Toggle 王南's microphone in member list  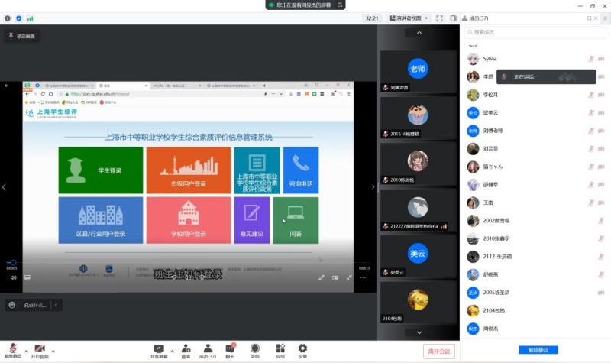point(591,203)
